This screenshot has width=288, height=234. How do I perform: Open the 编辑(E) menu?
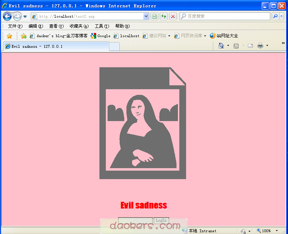(x=36, y=26)
